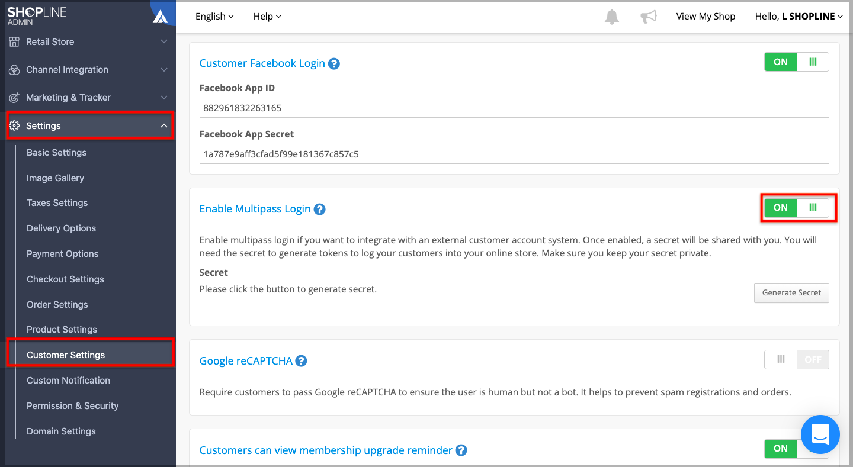Screen dimensions: 853x467
Task: Open Payment Options
Action: point(62,254)
